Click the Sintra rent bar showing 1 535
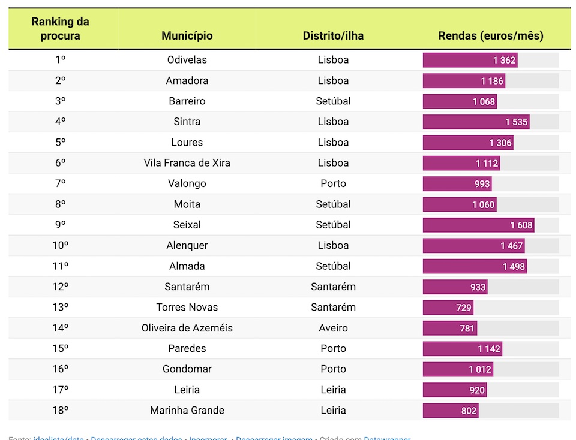Image resolution: width=576 pixels, height=440 pixels. [x=476, y=122]
